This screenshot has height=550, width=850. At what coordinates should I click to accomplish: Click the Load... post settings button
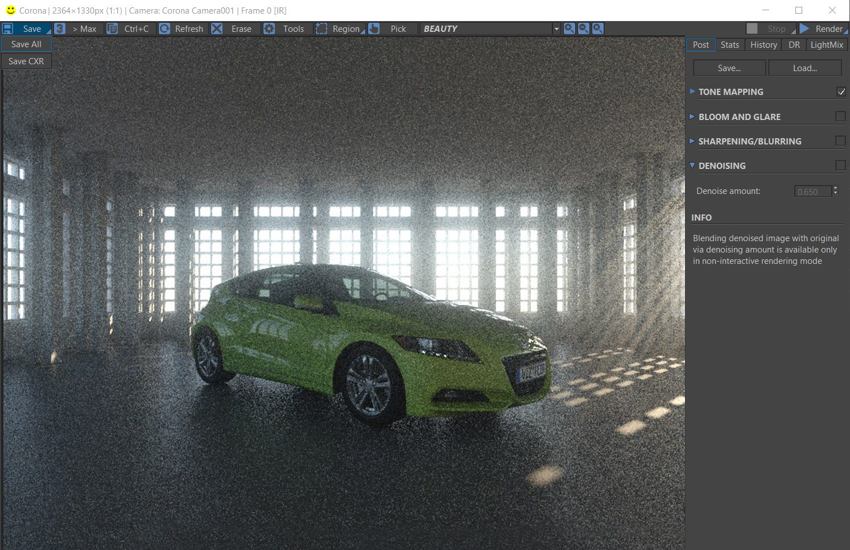click(x=804, y=68)
